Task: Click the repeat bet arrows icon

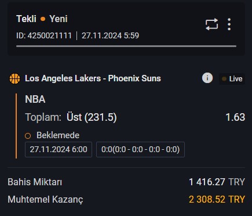Action: coord(211,24)
